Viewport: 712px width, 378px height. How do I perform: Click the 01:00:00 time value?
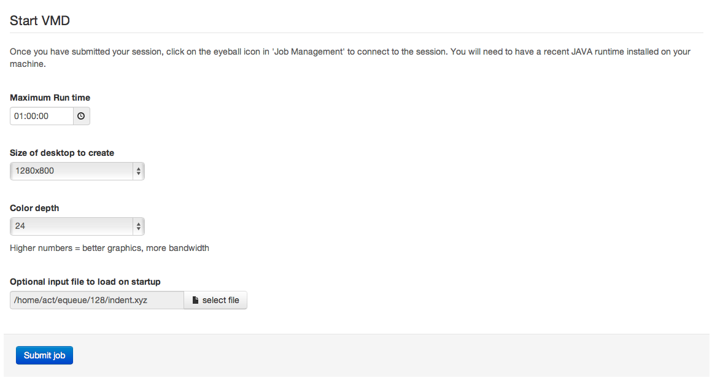tap(31, 116)
